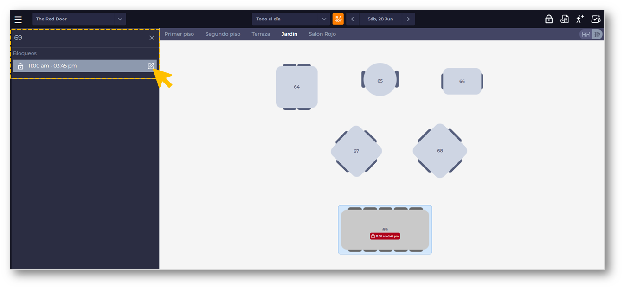The height and width of the screenshot is (289, 624).
Task: Select long table 69
Action: coord(385,230)
